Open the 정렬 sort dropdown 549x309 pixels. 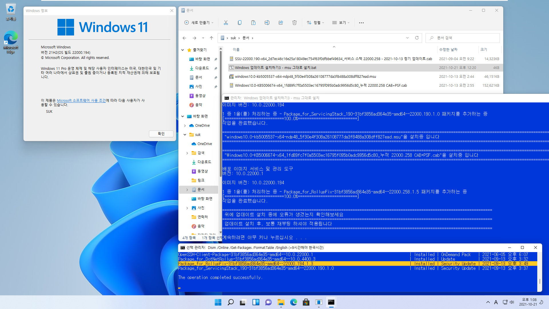click(x=315, y=23)
